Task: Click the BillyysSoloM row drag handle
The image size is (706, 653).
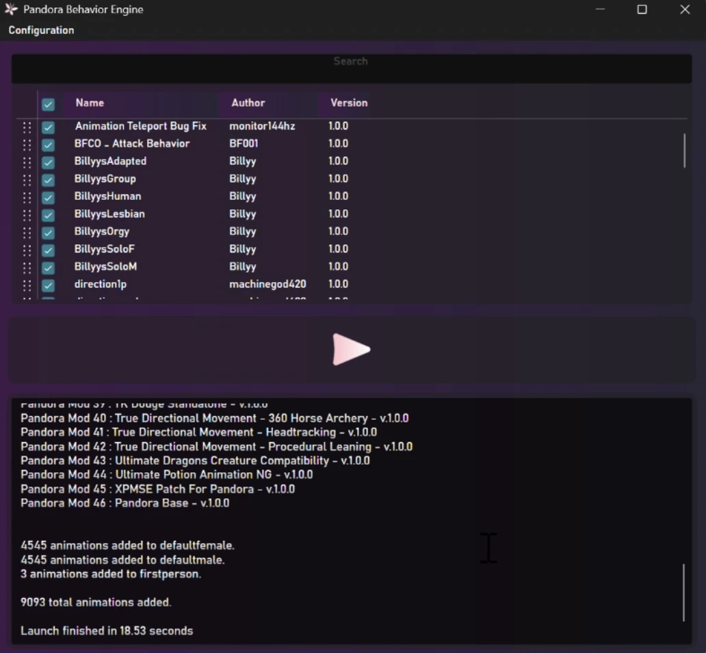Action: (x=27, y=268)
